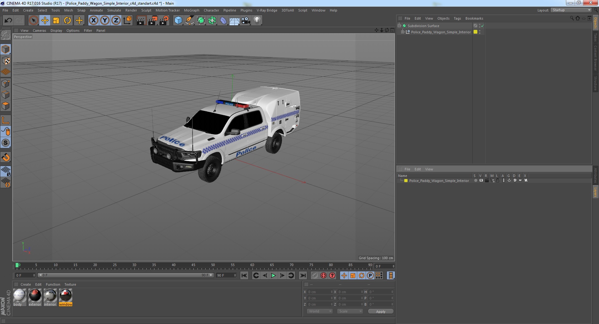Open viewport Cameras menu
The width and height of the screenshot is (599, 324).
tap(39, 31)
